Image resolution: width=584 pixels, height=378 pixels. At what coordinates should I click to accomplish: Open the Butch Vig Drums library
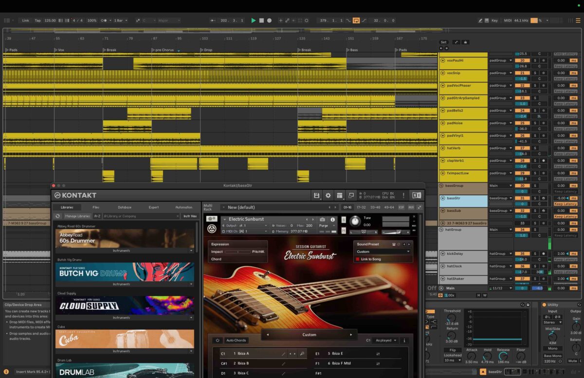tap(125, 272)
